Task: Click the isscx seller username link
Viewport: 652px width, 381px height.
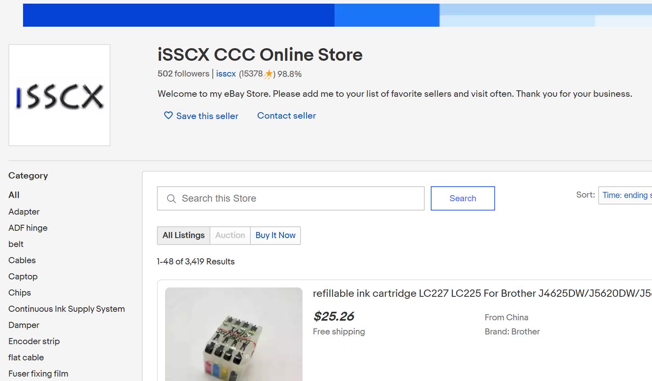Action: [x=226, y=74]
